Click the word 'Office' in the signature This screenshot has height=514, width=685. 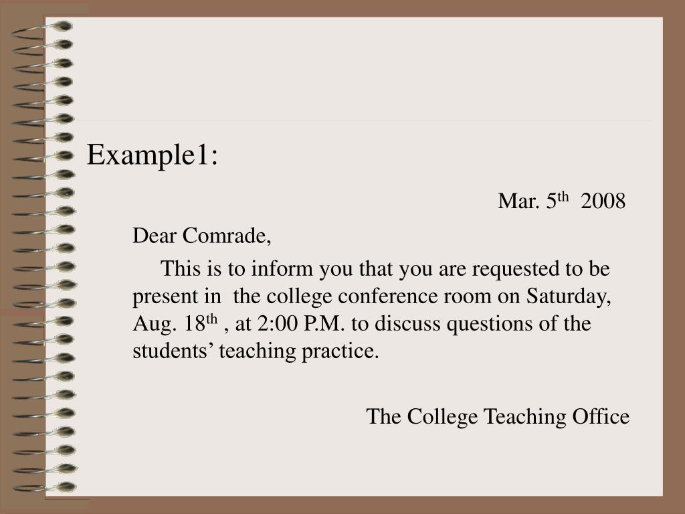601,416
